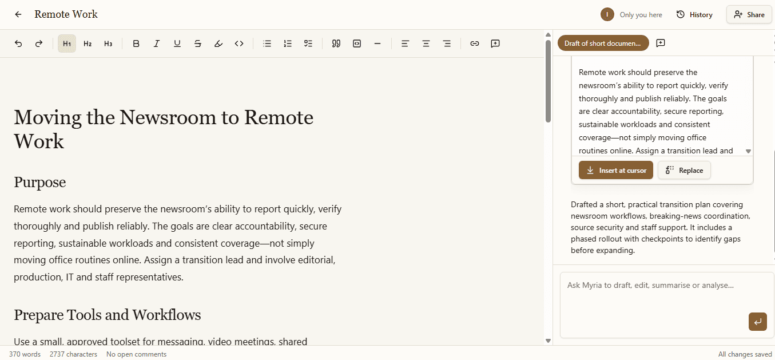
Task: Insert a bulleted list
Action: point(267,43)
